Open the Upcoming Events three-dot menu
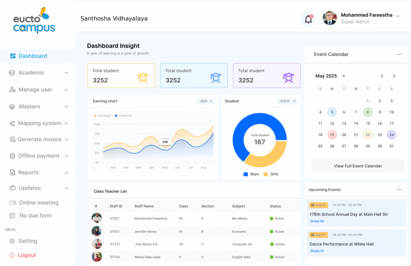 click(399, 190)
